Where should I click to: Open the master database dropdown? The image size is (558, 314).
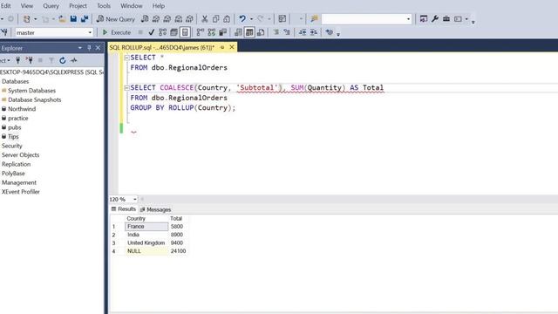click(x=90, y=32)
